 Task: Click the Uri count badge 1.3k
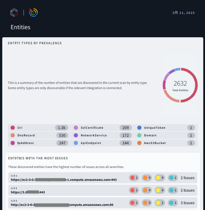(61, 128)
